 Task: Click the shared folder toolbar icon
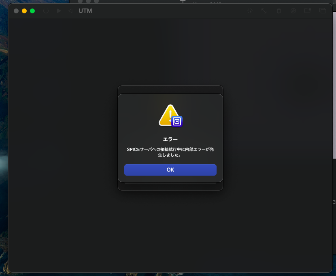308,11
